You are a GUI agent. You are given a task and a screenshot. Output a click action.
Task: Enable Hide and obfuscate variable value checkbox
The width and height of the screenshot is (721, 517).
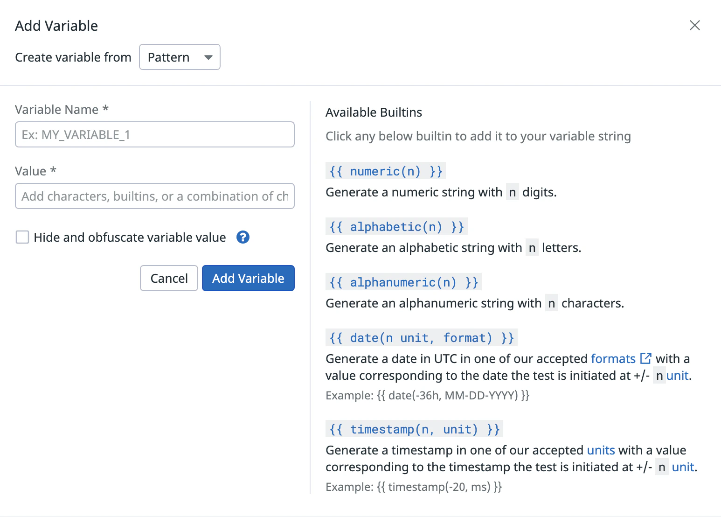(22, 237)
